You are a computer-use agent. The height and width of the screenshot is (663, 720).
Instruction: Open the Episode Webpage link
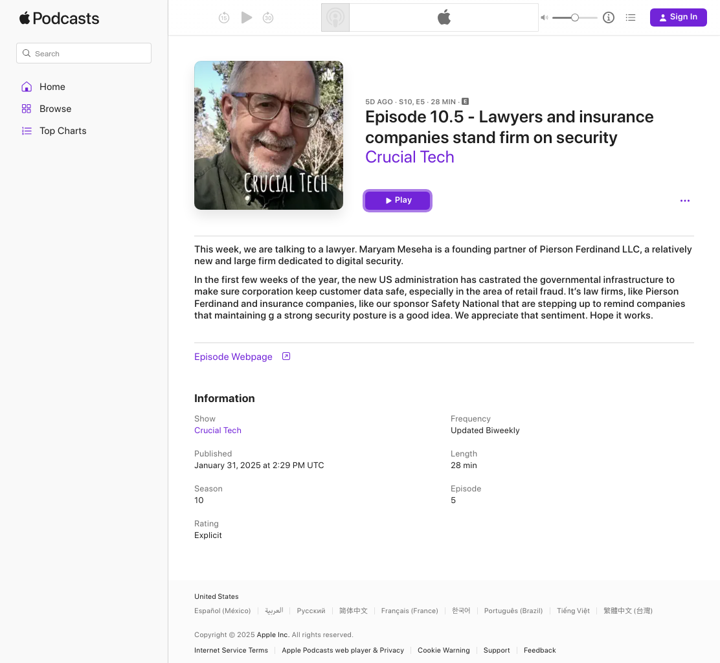pos(233,357)
